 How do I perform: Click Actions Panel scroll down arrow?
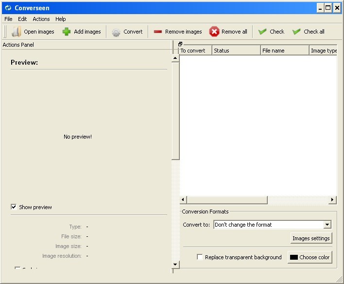[175, 265]
